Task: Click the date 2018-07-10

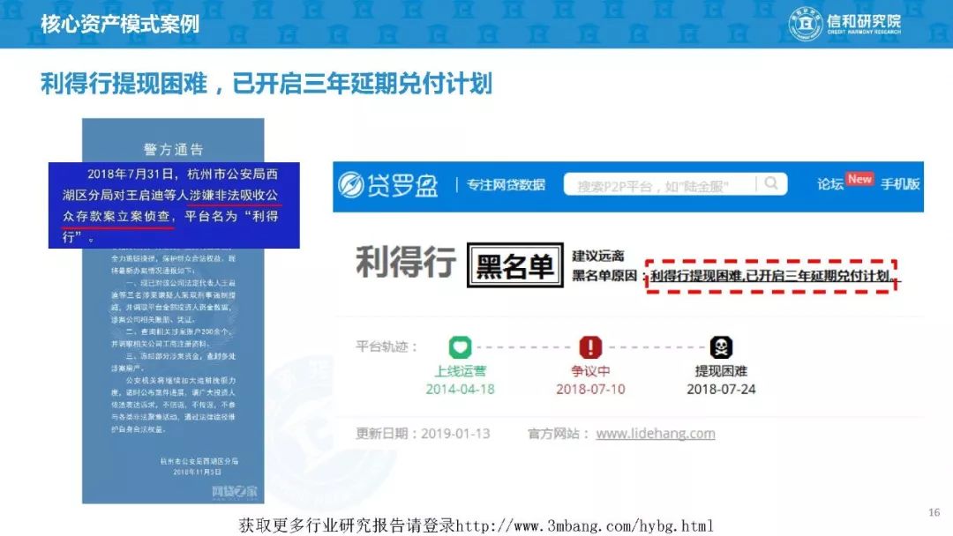Action: 590,390
